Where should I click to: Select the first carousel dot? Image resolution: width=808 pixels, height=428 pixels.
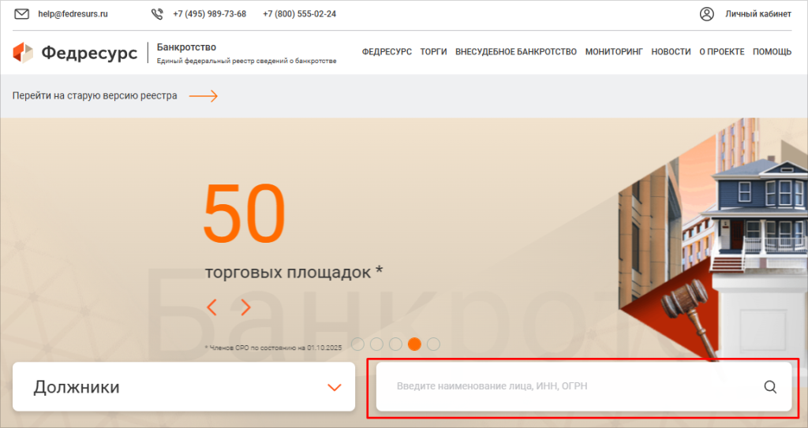(x=357, y=344)
